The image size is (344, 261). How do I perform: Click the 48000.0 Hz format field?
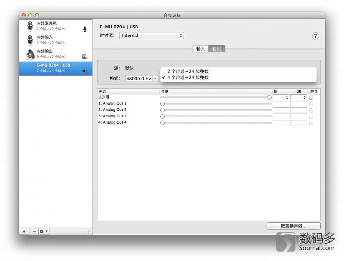[139, 79]
